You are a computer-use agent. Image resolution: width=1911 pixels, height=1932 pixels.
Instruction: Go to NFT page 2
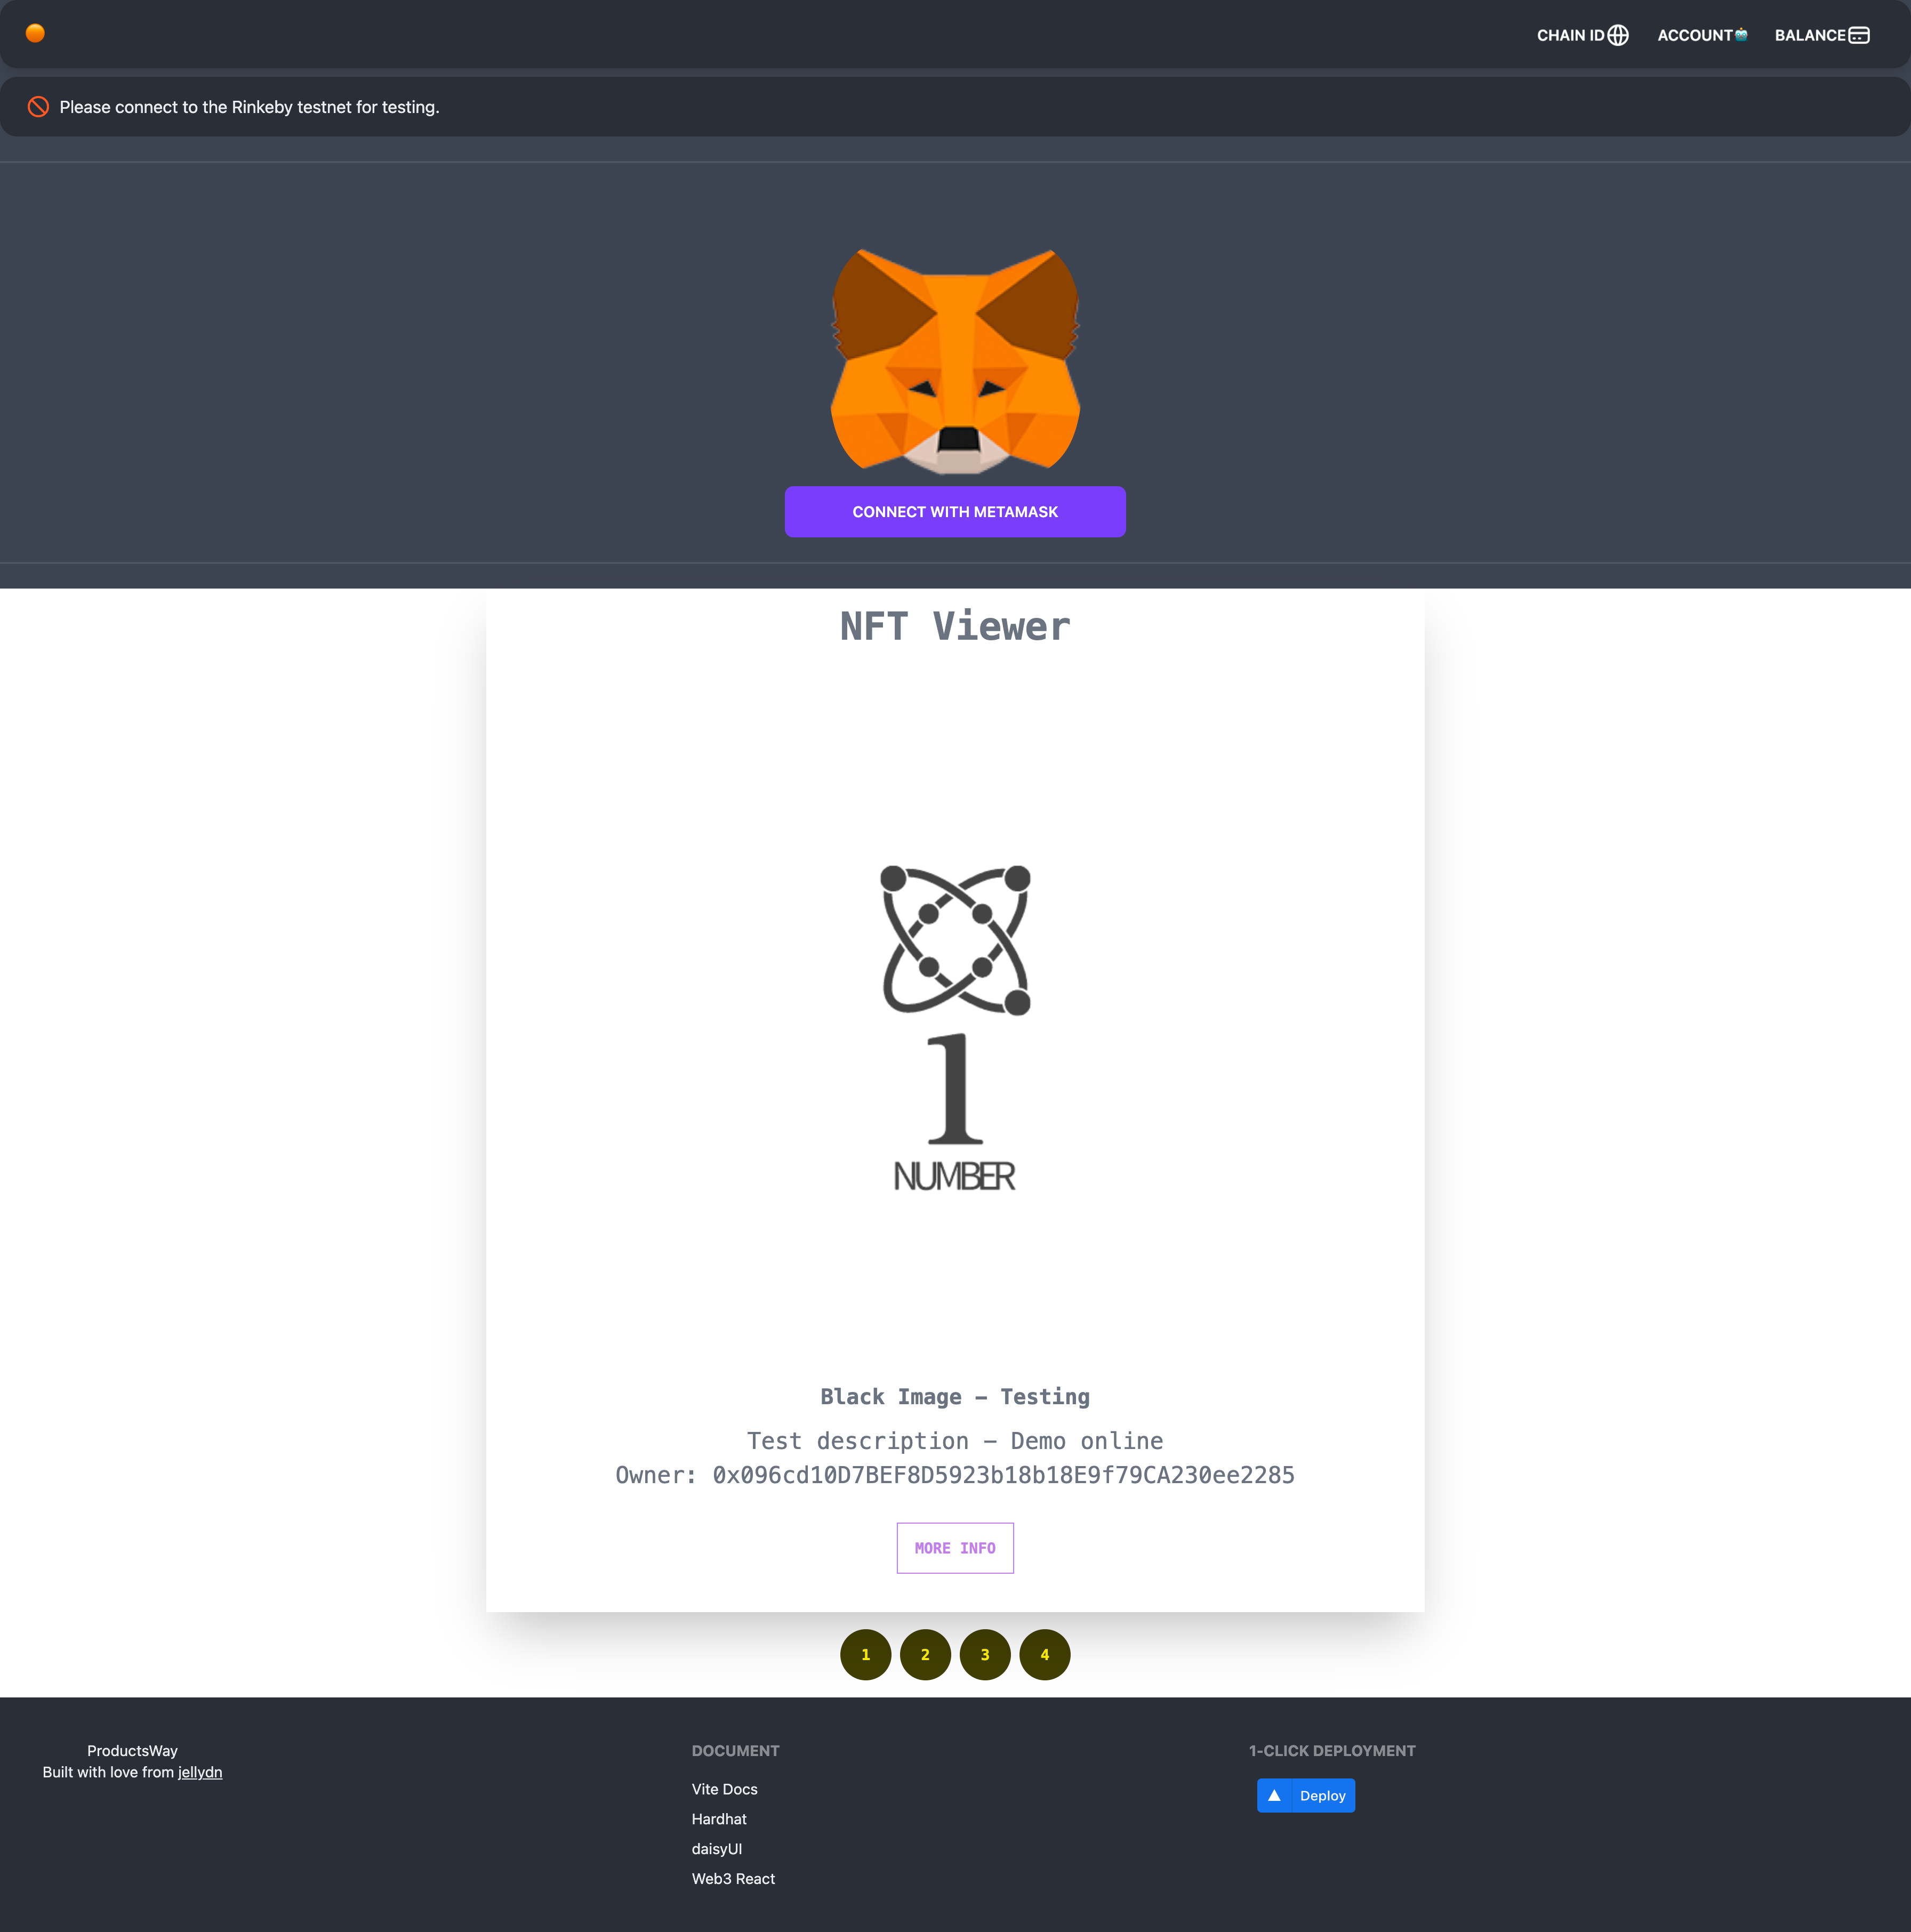925,1655
